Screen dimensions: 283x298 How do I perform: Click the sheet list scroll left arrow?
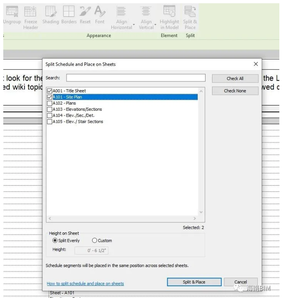(50, 218)
